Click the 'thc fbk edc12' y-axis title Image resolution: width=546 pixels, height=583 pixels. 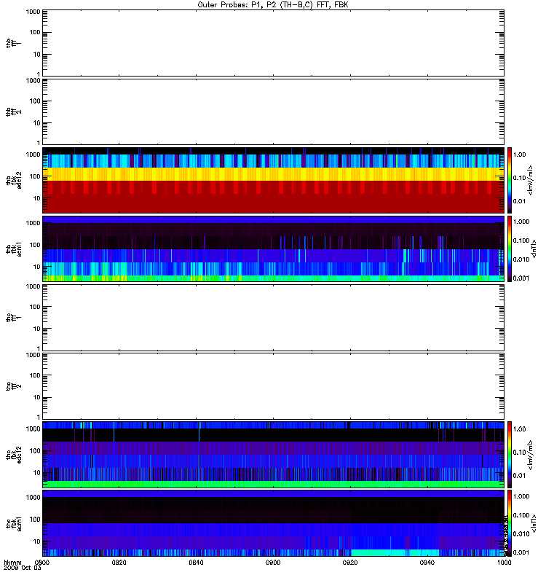click(14, 454)
